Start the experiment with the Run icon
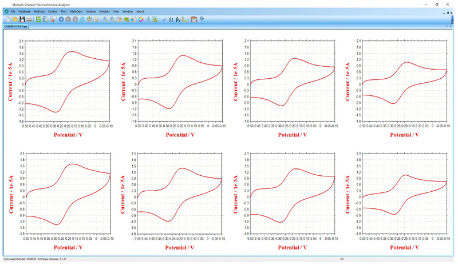The image size is (458, 266). point(61,19)
